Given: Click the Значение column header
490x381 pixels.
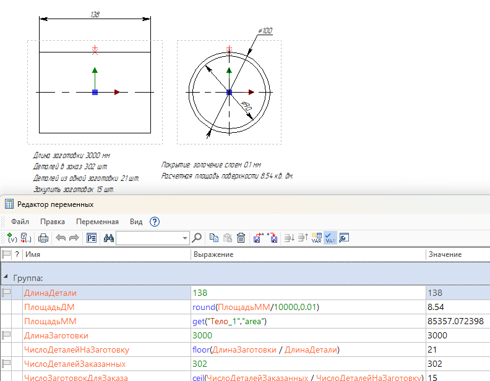Looking at the screenshot, I should click(x=444, y=254).
